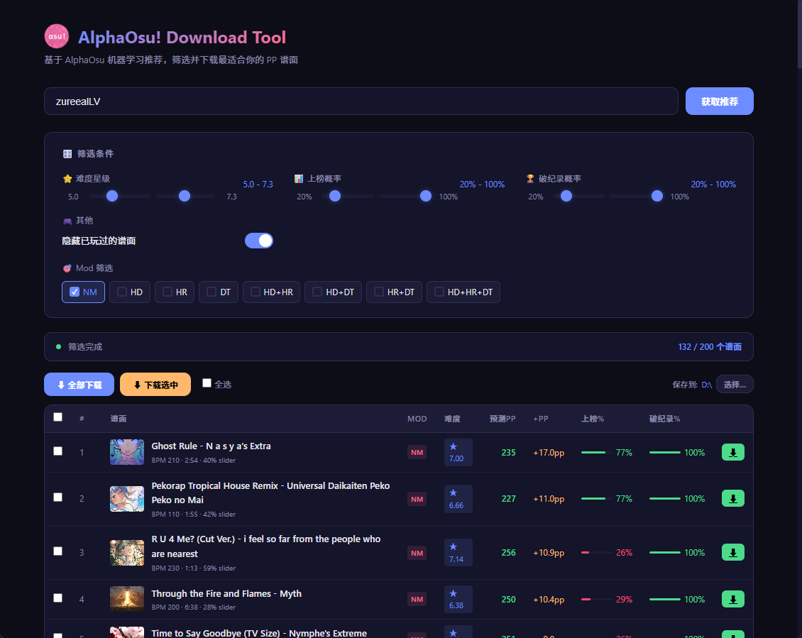Tick the table header checkbox
This screenshot has width=802, height=638.
click(57, 417)
